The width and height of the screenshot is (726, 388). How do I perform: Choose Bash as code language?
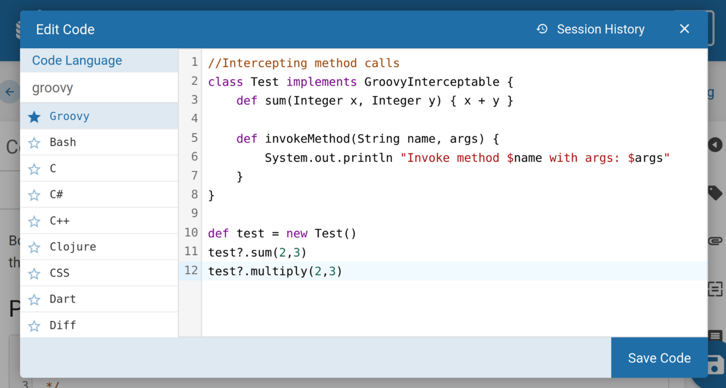point(99,142)
